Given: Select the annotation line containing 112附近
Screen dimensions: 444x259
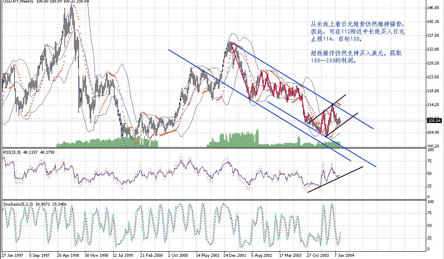Looking at the screenshot, I should click(358, 32).
